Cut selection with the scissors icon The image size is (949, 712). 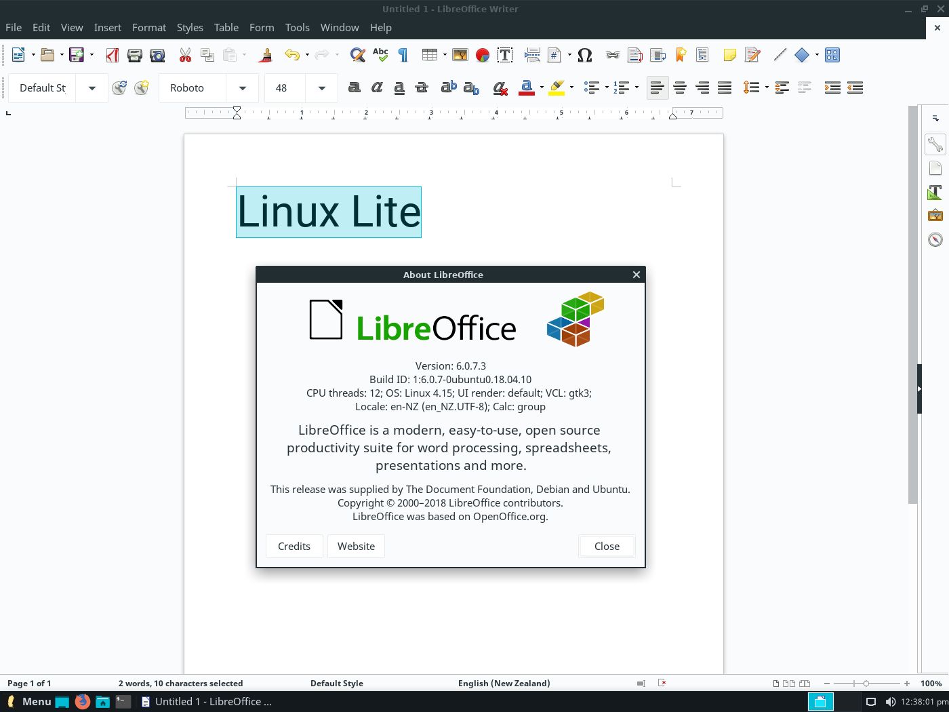185,55
